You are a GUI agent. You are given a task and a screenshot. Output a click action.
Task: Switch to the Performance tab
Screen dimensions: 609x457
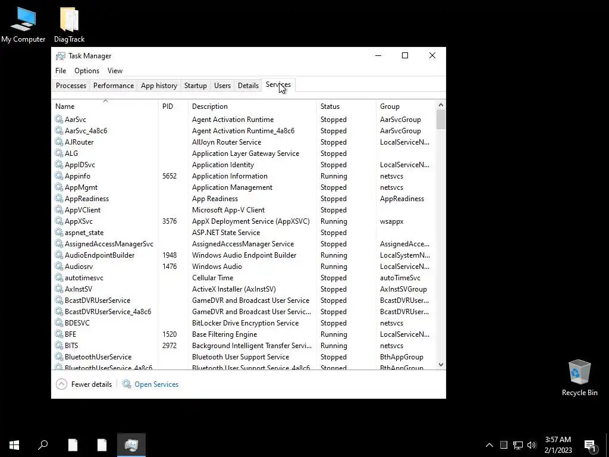click(114, 86)
